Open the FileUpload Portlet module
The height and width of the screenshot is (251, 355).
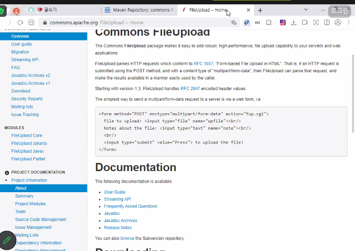(28, 159)
